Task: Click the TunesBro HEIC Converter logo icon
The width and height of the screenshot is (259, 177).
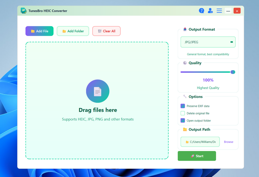Action: [24, 10]
